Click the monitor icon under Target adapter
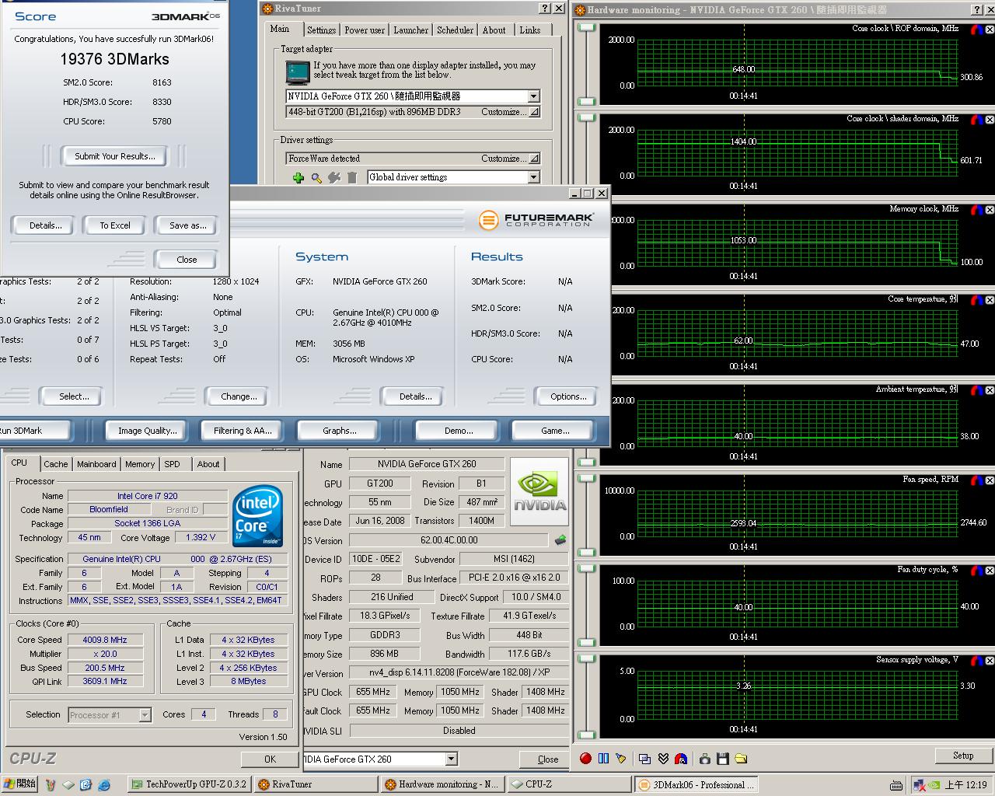Screen dimensions: 995x796 [298, 73]
